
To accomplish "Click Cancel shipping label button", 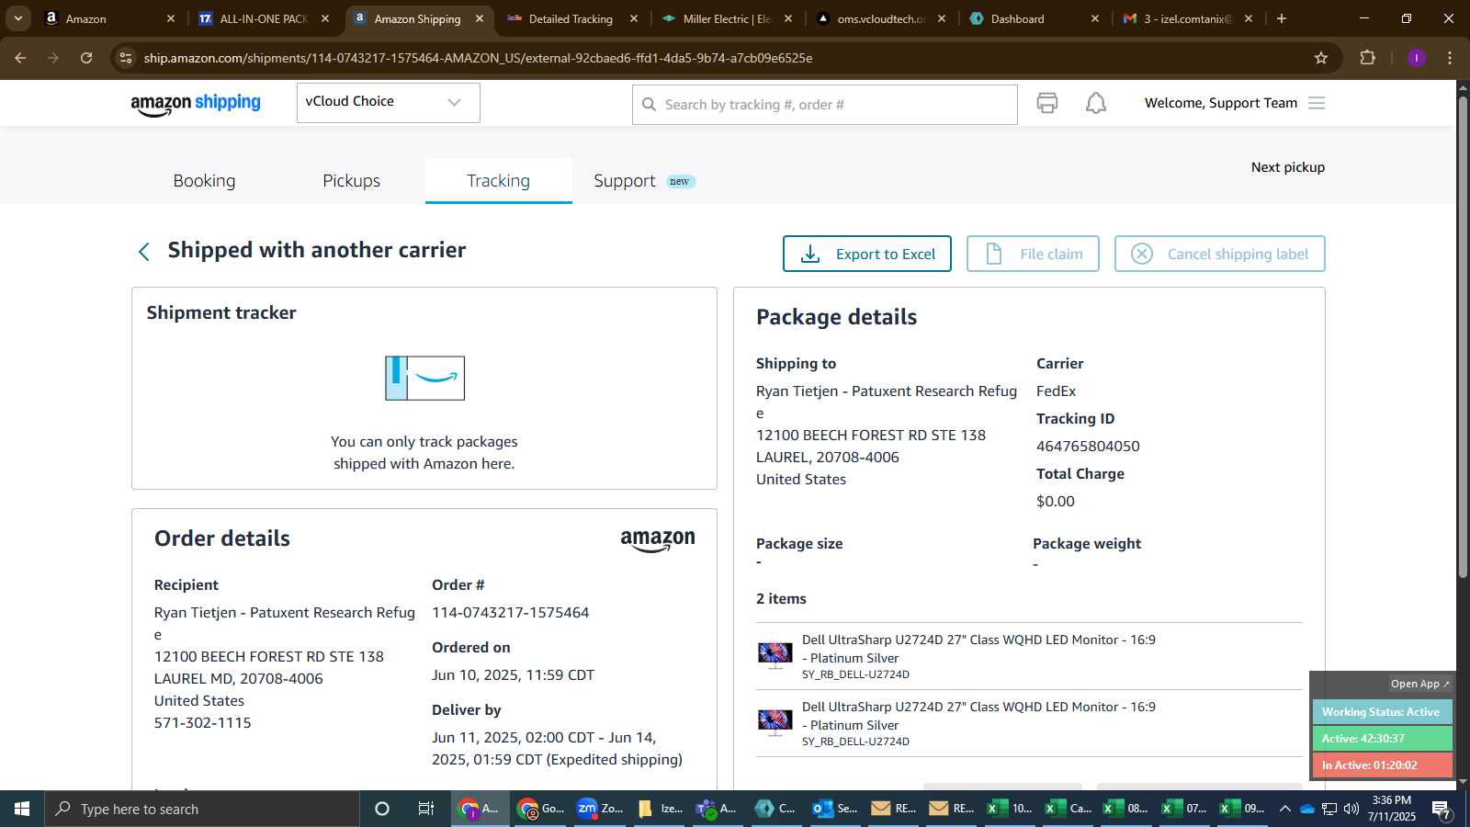I will pos(1219,254).
